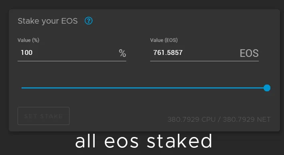Click the slash between CPU and NET
Screen dimensions: 284x155
click(219, 119)
